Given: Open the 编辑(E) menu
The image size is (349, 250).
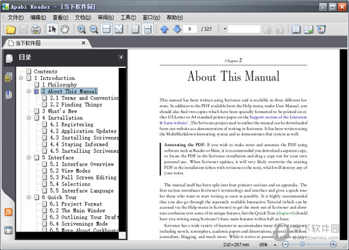Looking at the screenshot, I should coord(38,17).
